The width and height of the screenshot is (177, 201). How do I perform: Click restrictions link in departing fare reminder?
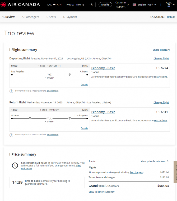(x=161, y=77)
